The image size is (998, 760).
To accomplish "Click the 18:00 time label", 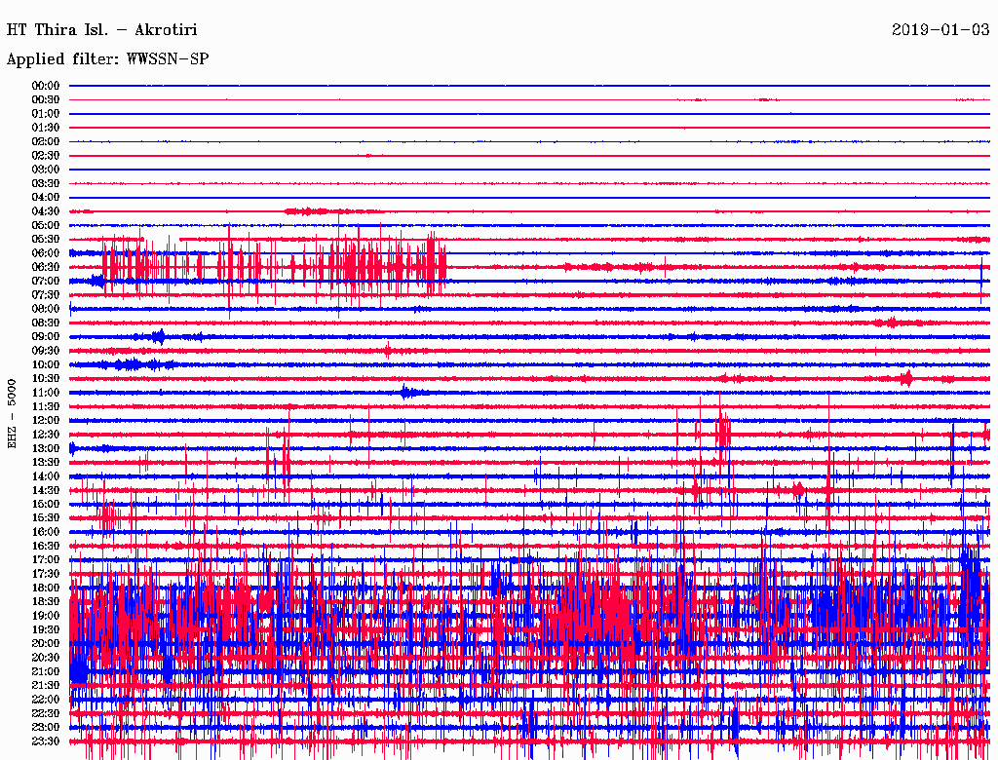I will click(46, 588).
